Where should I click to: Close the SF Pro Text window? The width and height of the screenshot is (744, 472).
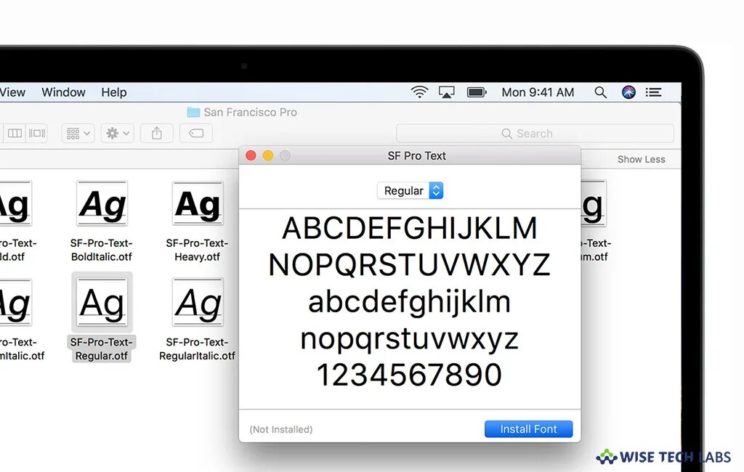pos(251,155)
